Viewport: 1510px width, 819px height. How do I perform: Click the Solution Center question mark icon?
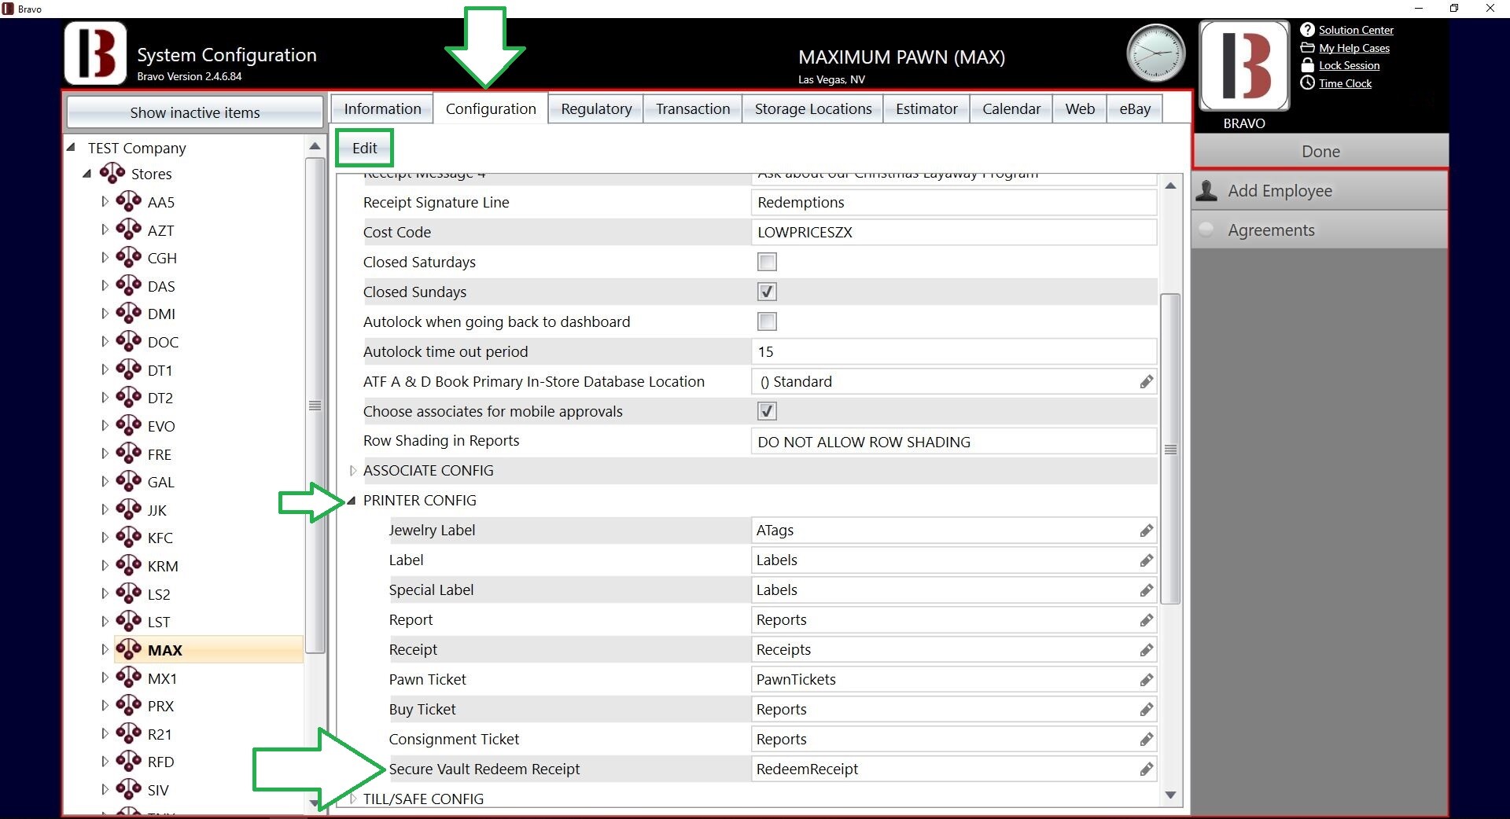tap(1307, 30)
